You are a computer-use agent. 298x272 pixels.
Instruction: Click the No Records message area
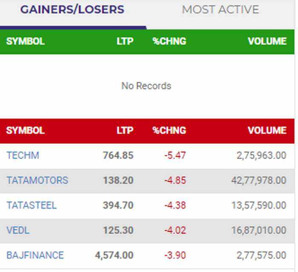pyautogui.click(x=146, y=86)
